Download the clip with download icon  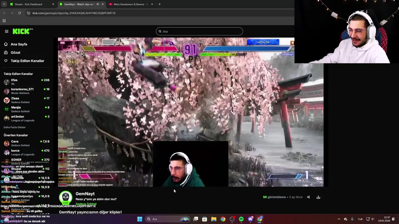click(x=318, y=197)
